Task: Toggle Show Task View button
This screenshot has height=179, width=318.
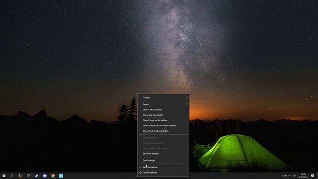Action: point(163,115)
